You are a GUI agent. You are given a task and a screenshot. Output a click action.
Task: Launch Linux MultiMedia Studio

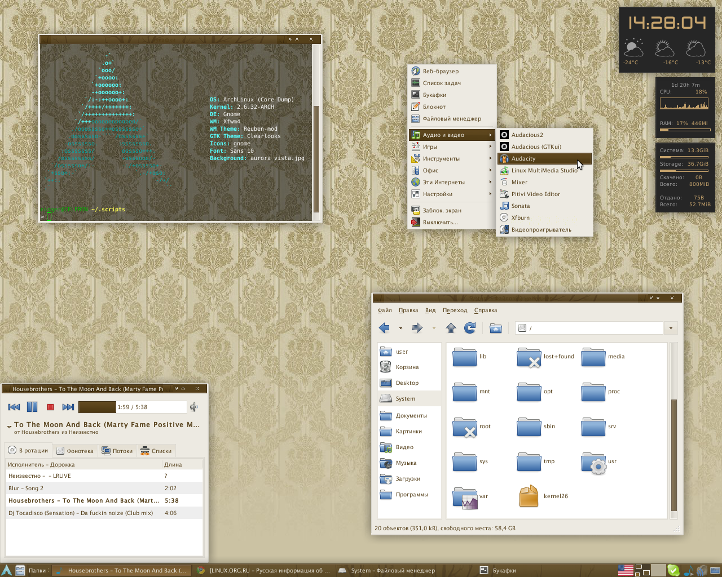pyautogui.click(x=544, y=170)
